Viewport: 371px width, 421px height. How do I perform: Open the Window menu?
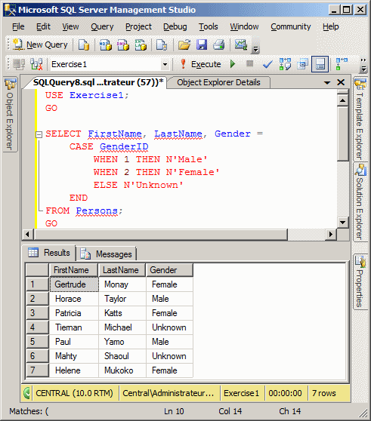[244, 26]
